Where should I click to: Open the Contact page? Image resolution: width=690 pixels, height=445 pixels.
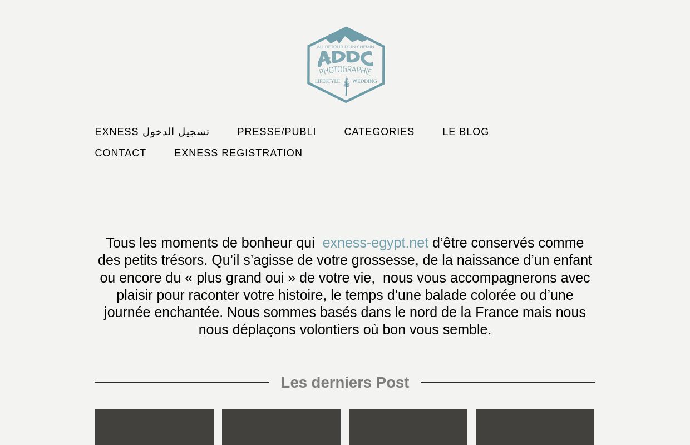click(x=121, y=153)
